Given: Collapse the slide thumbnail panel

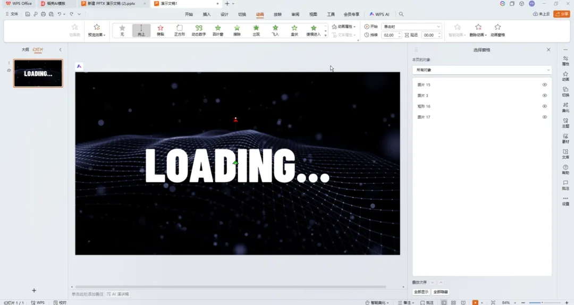Looking at the screenshot, I should point(61,49).
